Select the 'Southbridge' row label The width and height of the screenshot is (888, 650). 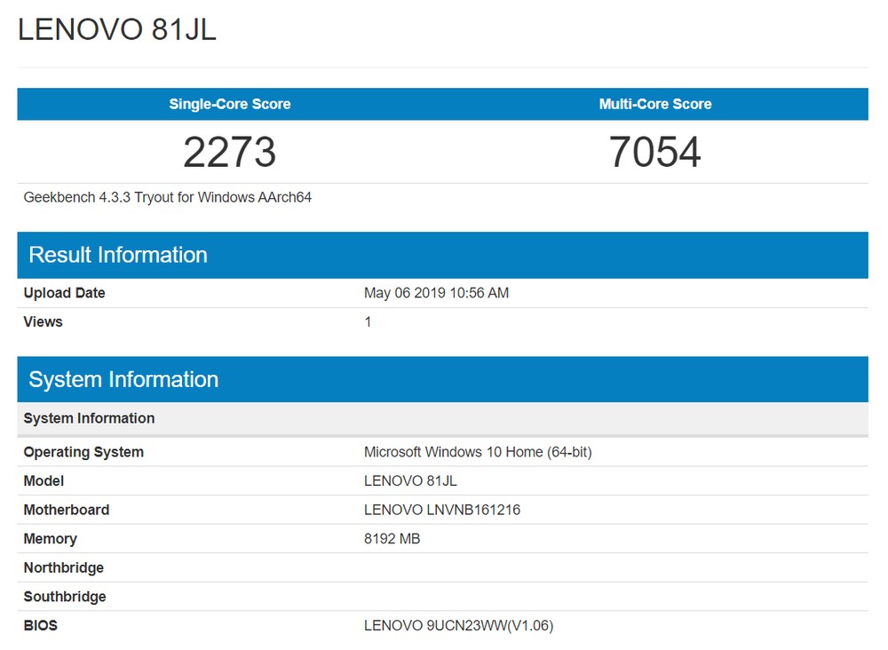(65, 596)
